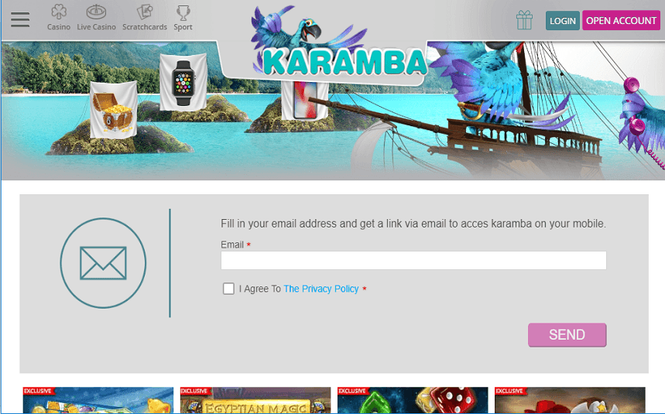This screenshot has width=665, height=414.
Task: Go to Live Casino roulette icon
Action: pos(96,12)
